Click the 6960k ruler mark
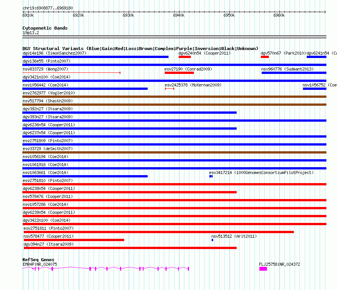Screen dimensions: 337x290 tap(279, 15)
